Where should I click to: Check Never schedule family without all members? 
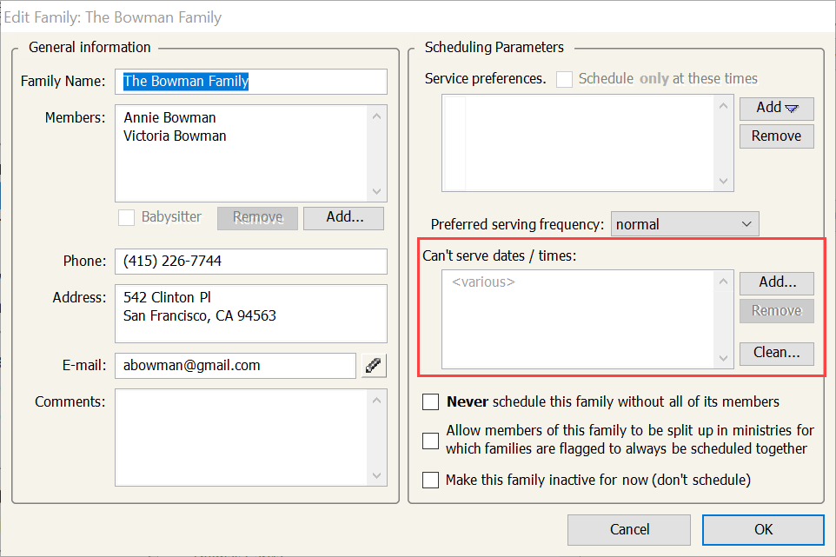(431, 402)
